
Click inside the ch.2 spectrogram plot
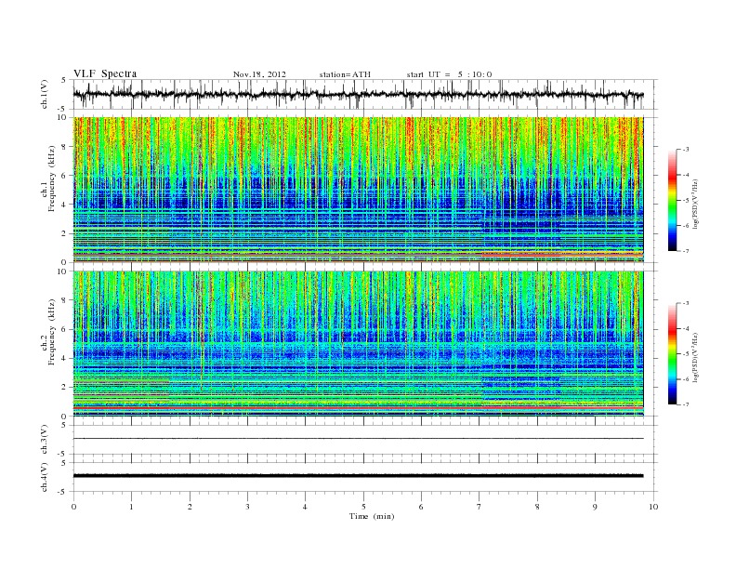pyautogui.click(x=358, y=344)
